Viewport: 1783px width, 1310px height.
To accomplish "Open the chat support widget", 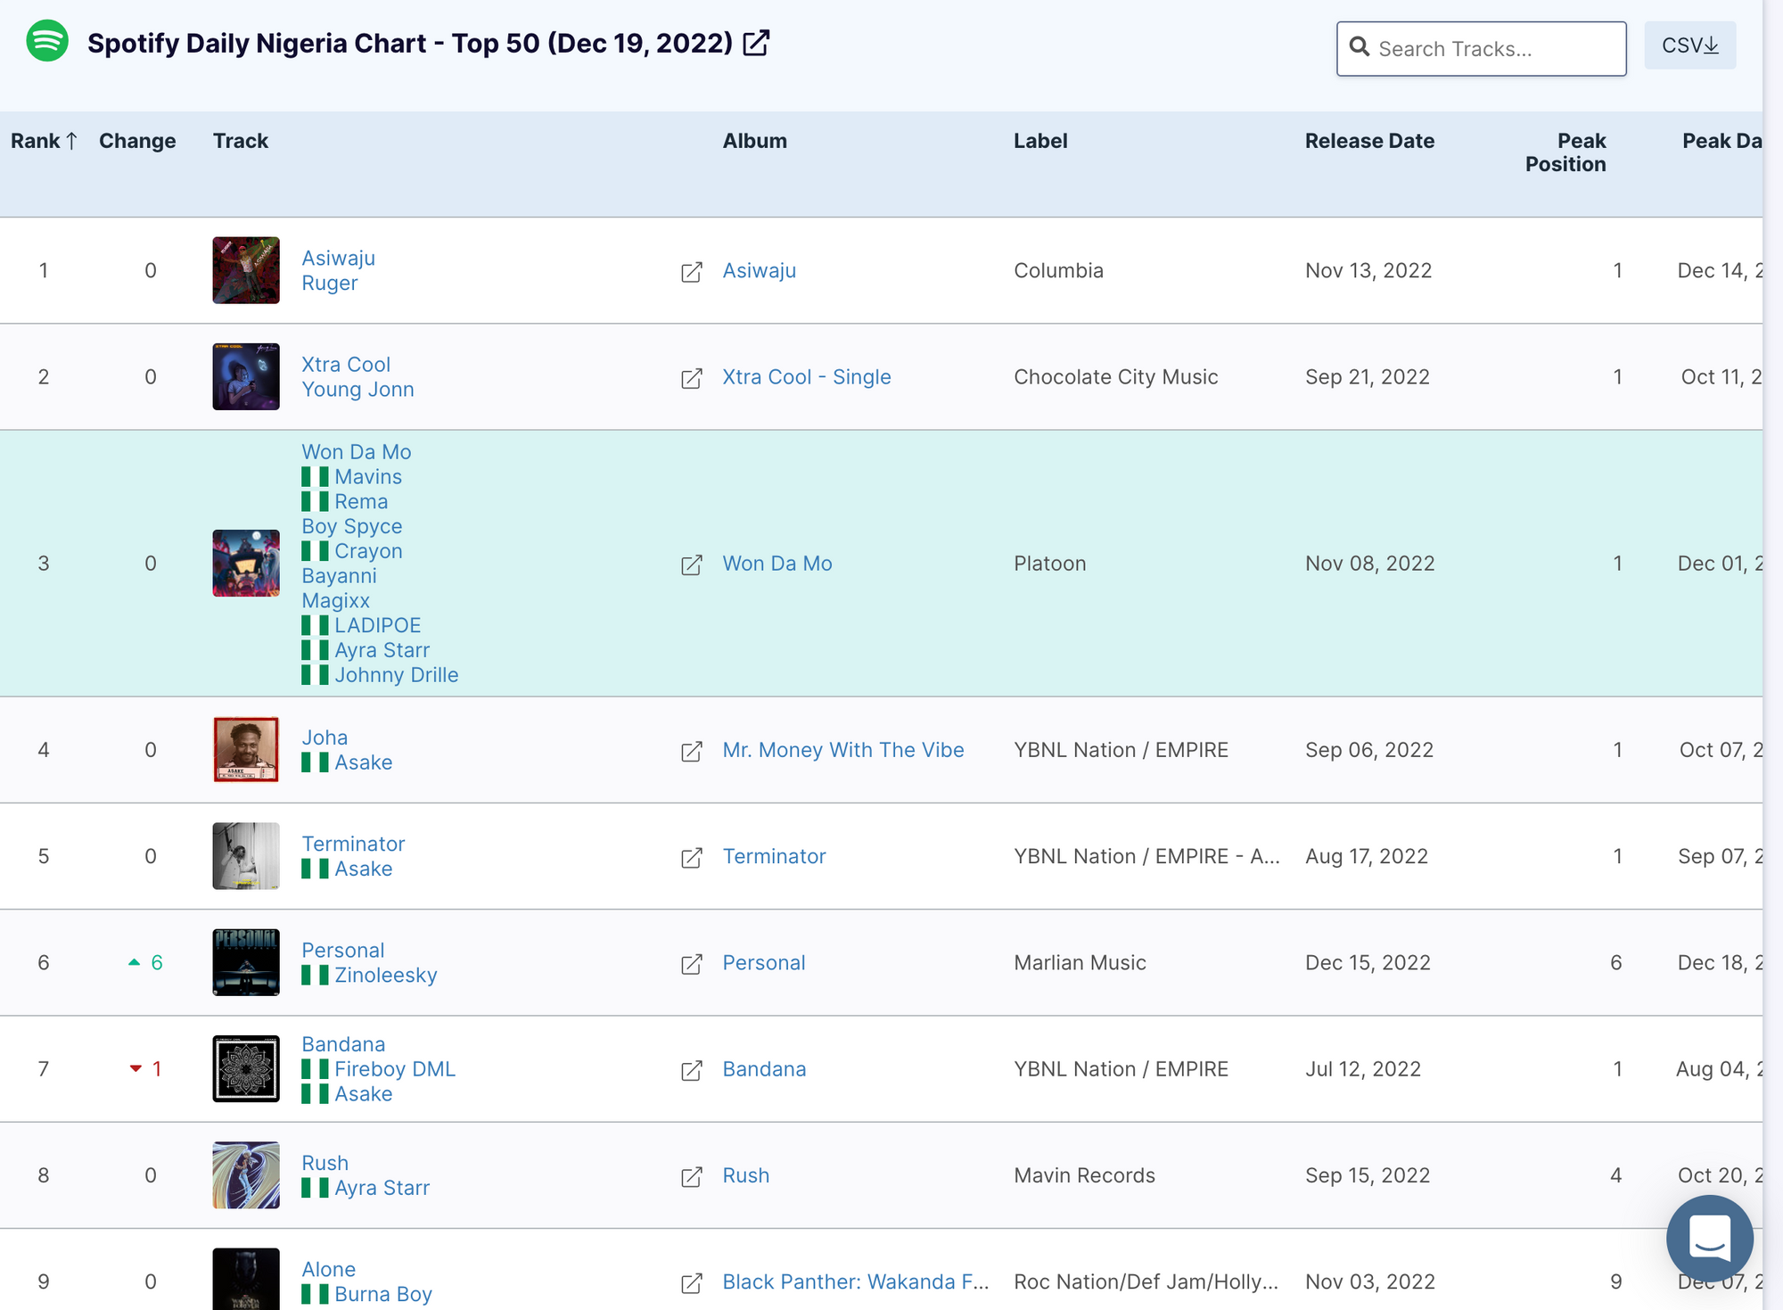I will coord(1710,1238).
